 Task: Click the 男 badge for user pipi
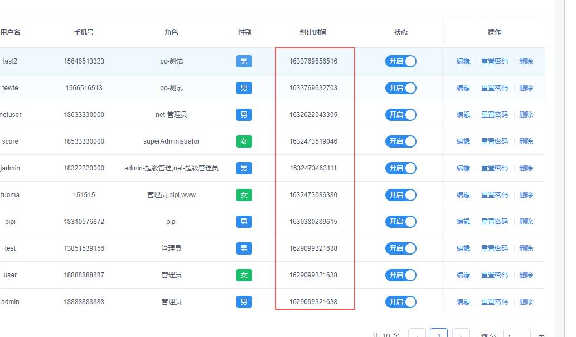(x=244, y=222)
